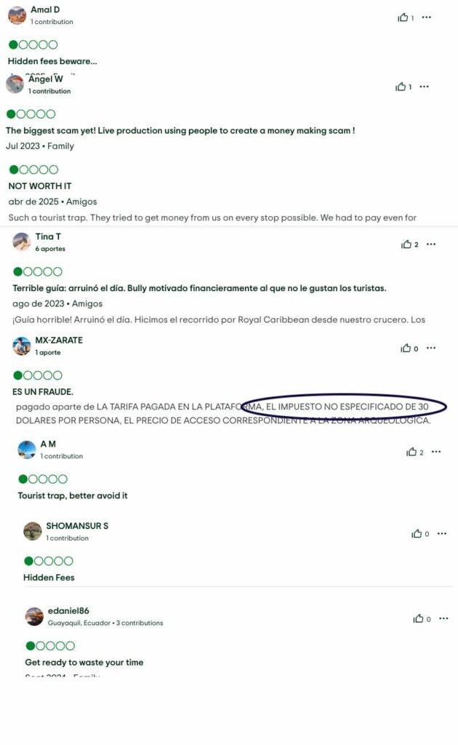The height and width of the screenshot is (745, 458).
Task: Open edaniel86's profile picture
Action: click(x=34, y=616)
